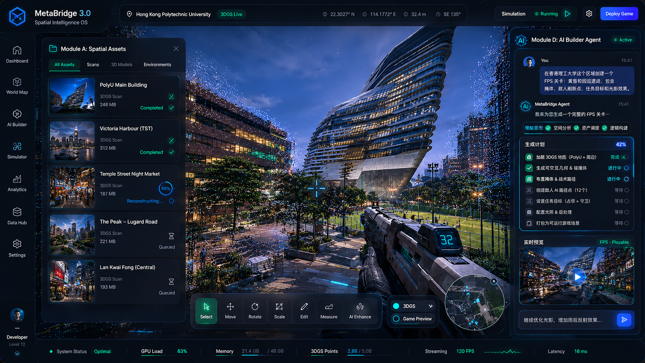This screenshot has height=363, width=645.
Task: Select the 逻辑构建 stage tab
Action: 619,128
